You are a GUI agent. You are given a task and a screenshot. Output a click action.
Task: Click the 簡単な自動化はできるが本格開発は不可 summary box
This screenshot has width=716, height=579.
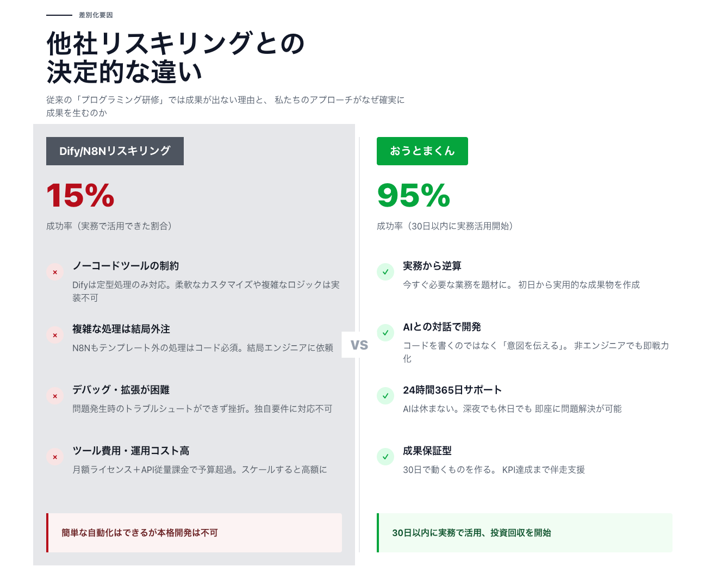pos(194,533)
